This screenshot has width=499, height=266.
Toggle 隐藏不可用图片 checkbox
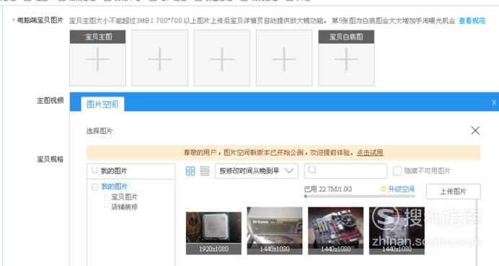pos(397,171)
